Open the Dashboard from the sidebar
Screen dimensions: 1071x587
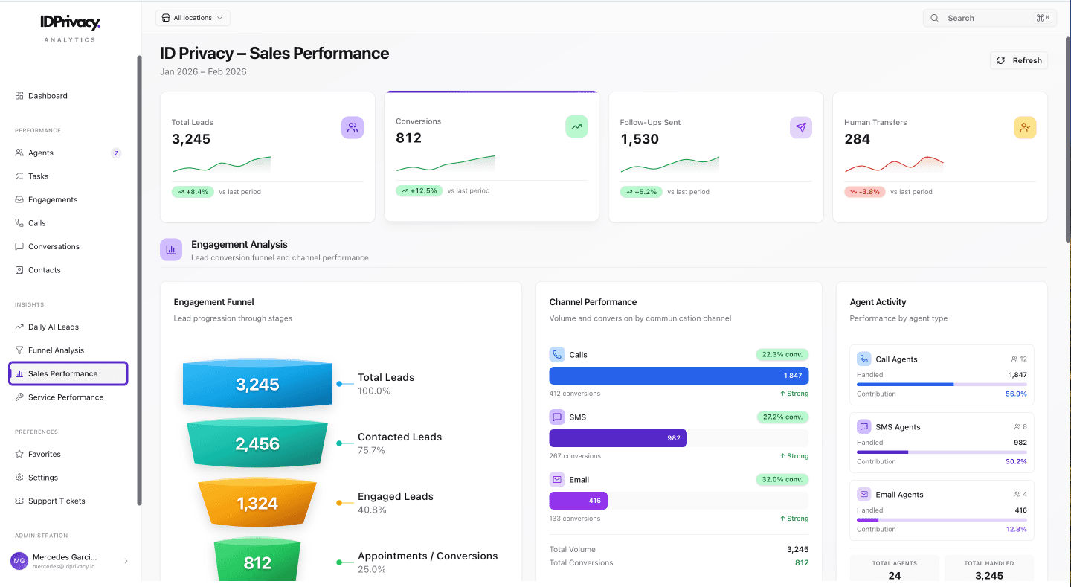click(x=48, y=95)
